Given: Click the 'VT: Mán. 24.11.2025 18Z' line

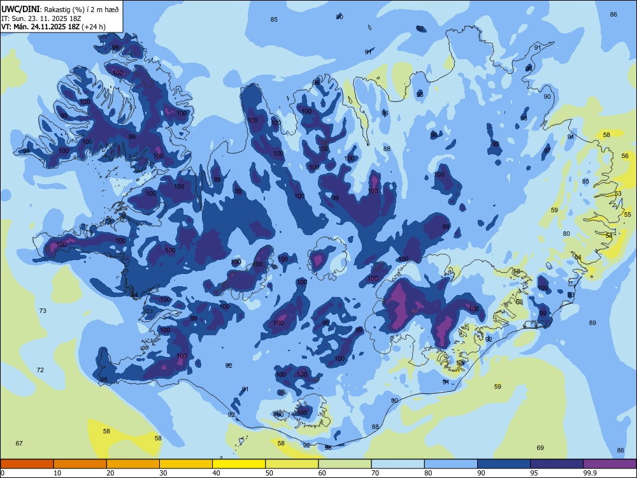Looking at the screenshot, I should (41, 27).
